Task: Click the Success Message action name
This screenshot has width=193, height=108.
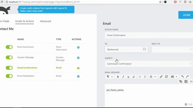Action: [x=25, y=57]
